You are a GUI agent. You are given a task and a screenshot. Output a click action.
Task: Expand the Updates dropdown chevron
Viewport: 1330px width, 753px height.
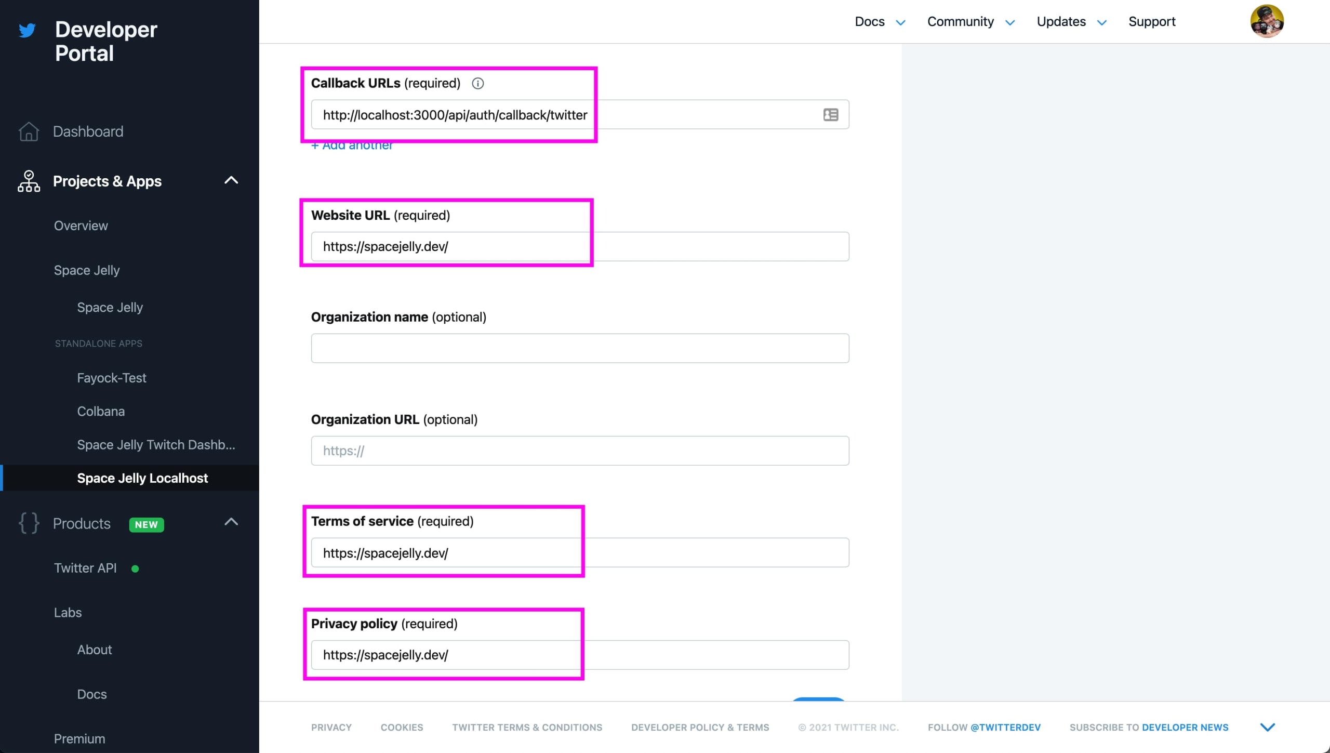pos(1101,22)
